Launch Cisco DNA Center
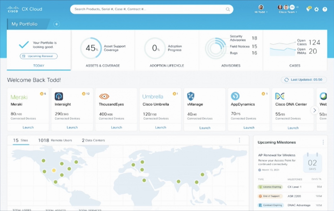This screenshot has width=334, height=211. point(293,128)
